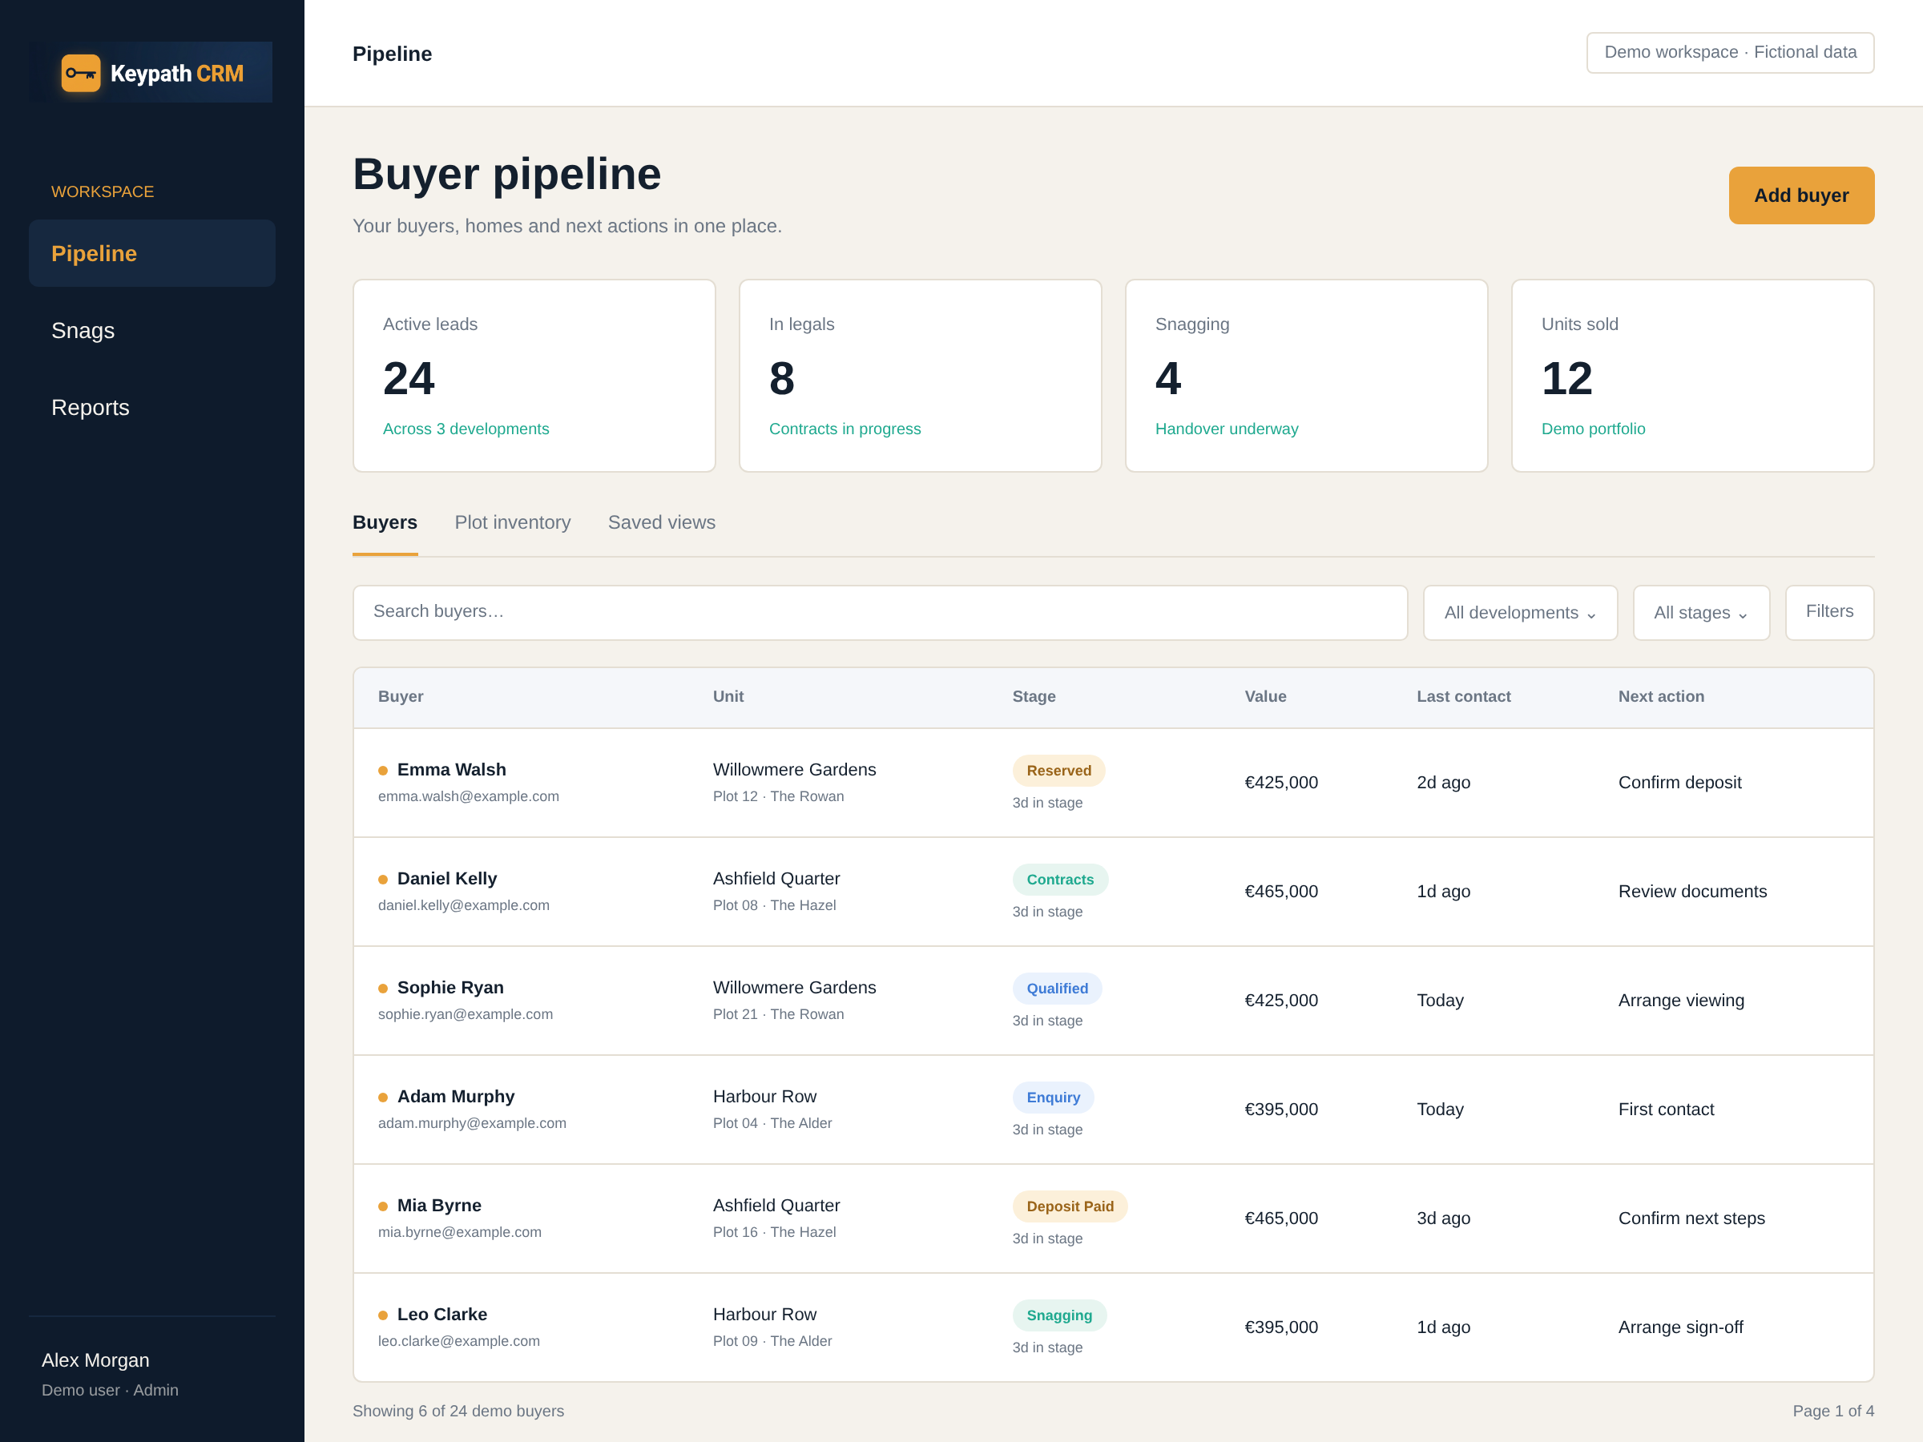This screenshot has width=1923, height=1442.
Task: Click the Confirm deposit next action
Action: click(1679, 782)
